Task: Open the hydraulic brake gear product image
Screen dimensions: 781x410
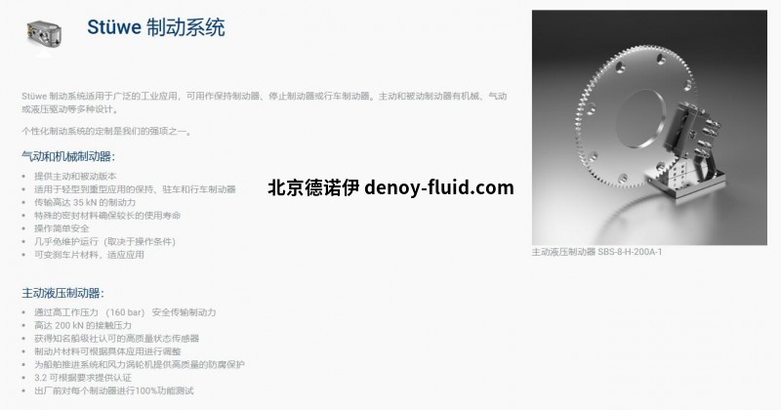Action: [x=649, y=128]
